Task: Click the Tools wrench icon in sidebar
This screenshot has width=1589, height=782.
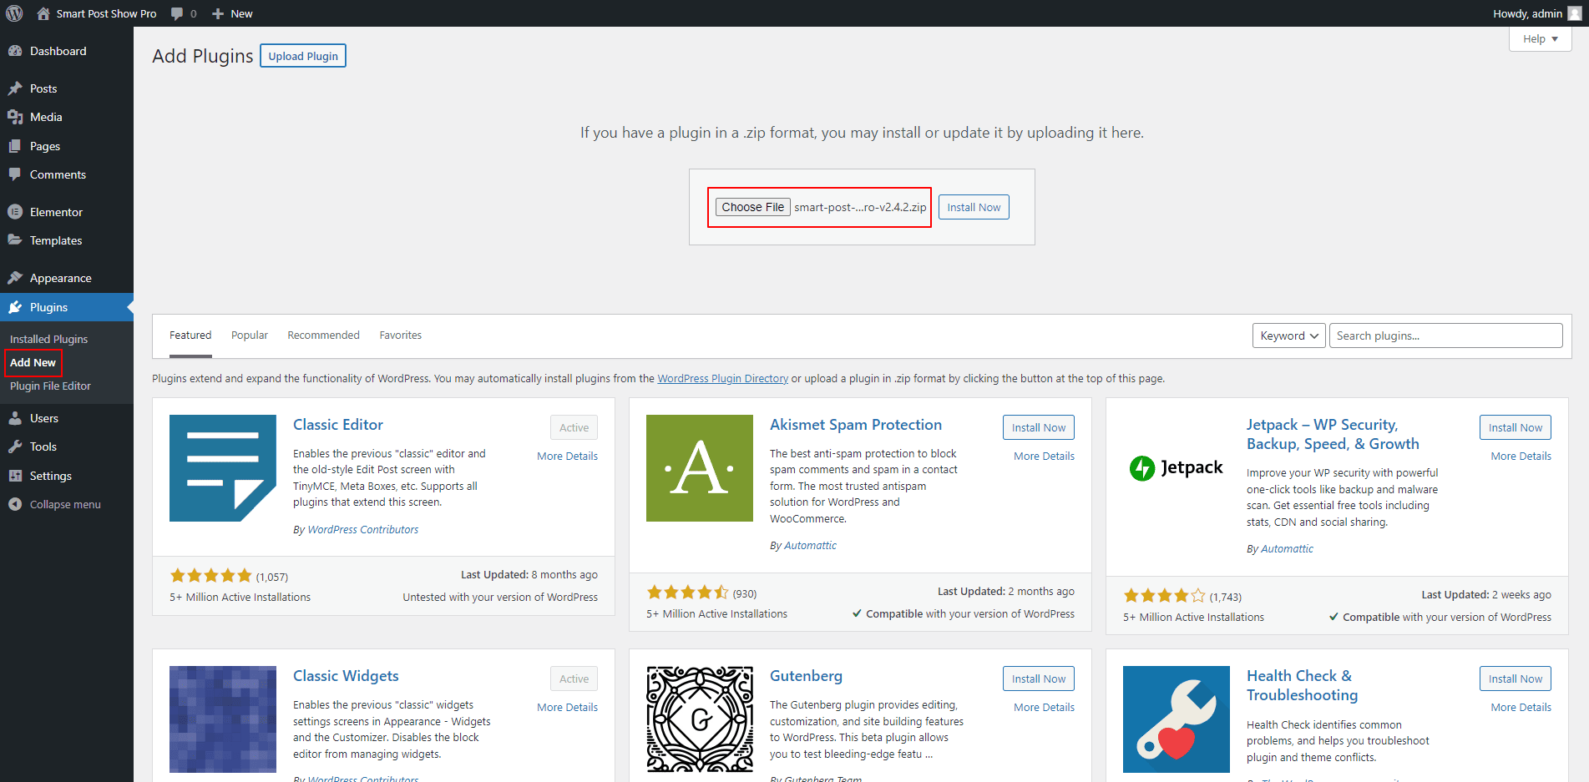Action: pos(15,446)
